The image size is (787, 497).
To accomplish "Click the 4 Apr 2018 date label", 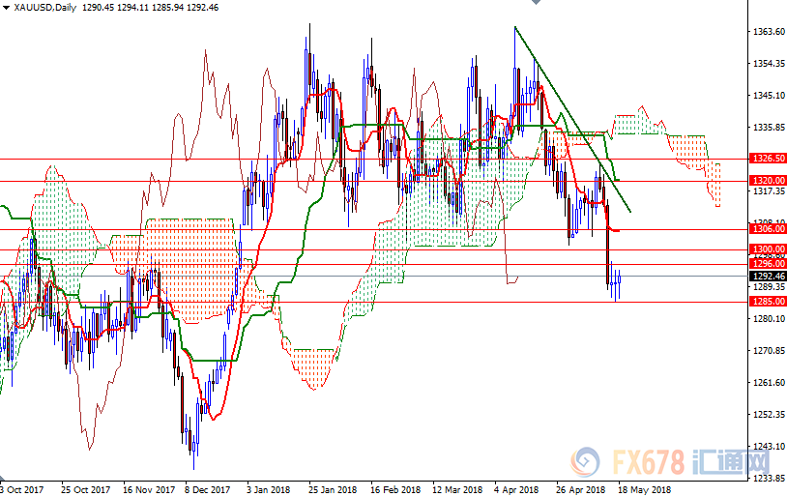I will 515,489.
